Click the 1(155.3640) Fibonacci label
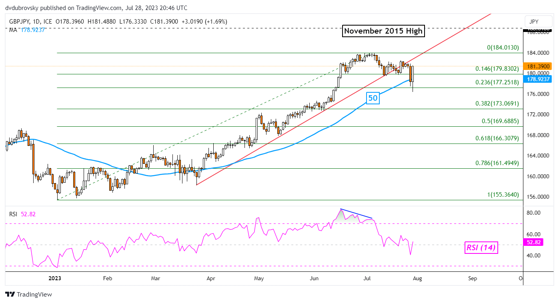Screen dimensions: 559x303 [x=503, y=195]
